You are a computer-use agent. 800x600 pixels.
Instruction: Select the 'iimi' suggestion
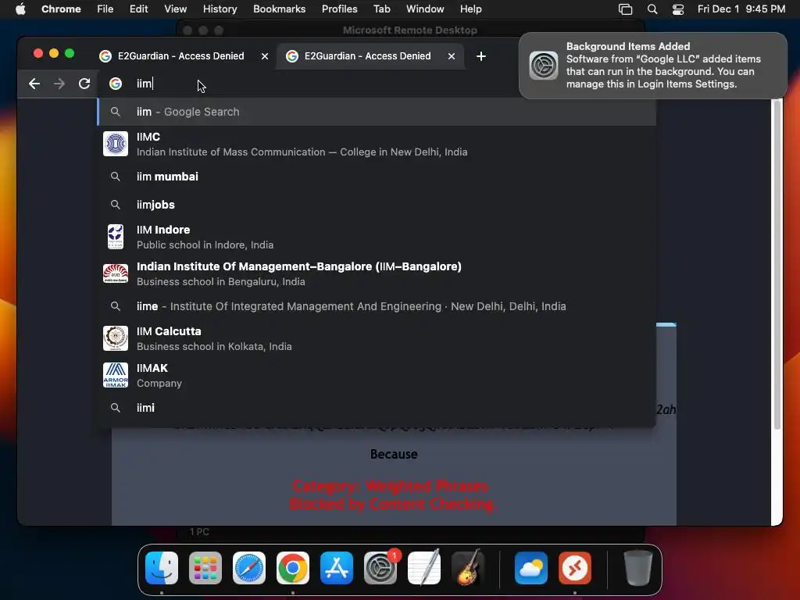tap(377, 408)
